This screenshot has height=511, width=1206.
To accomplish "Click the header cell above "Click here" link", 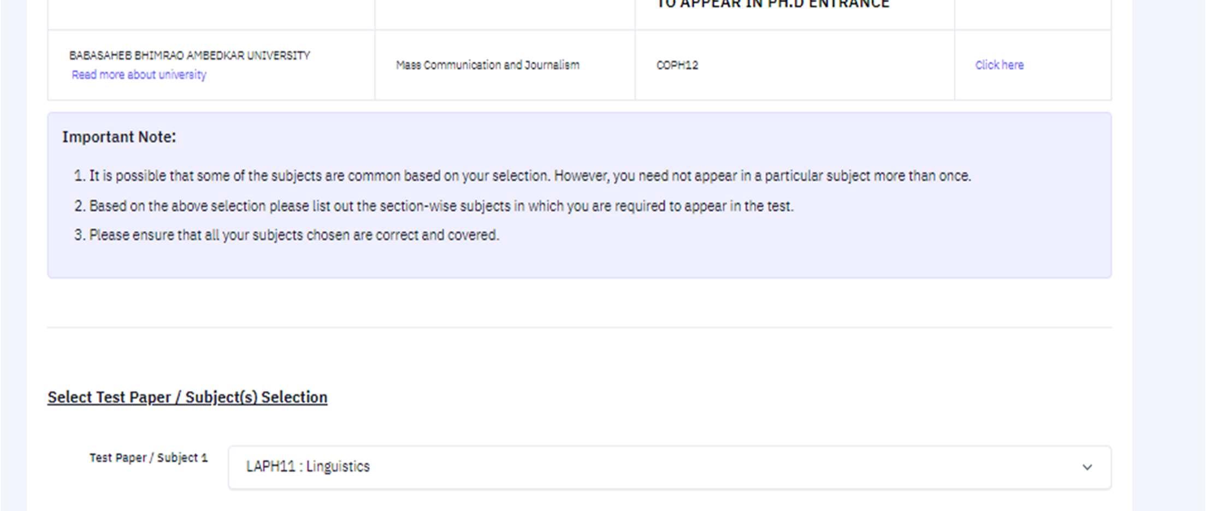I will tap(1033, 15).
